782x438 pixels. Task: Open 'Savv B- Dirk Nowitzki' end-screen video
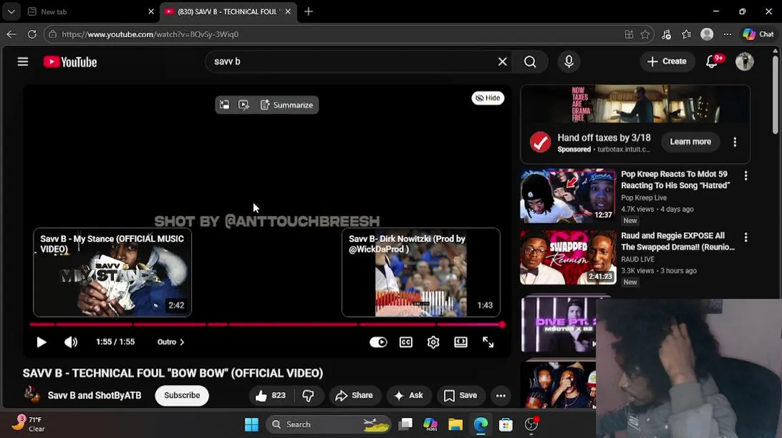pos(421,273)
